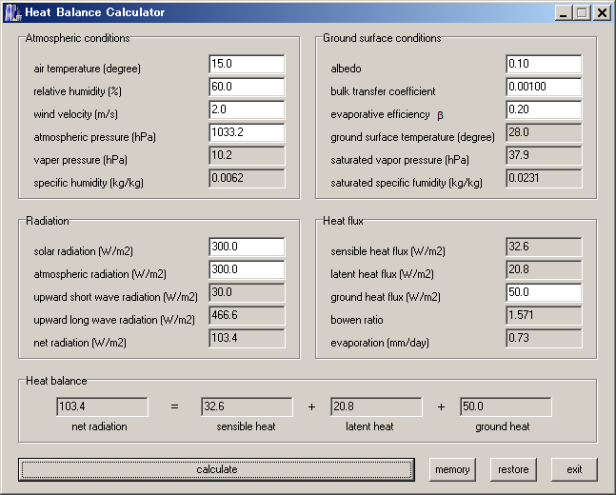Edit the bulk transfer coefficient field
Image resolution: width=616 pixels, height=495 pixels.
coord(544,87)
